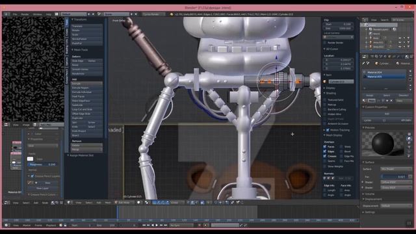416x234 pixels.
Task: Jump to the last frame button
Action: coord(165,226)
